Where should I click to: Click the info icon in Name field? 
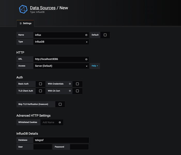coord(86,35)
